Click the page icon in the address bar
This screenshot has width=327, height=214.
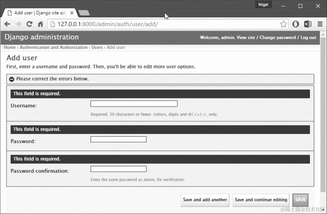[x=53, y=24]
